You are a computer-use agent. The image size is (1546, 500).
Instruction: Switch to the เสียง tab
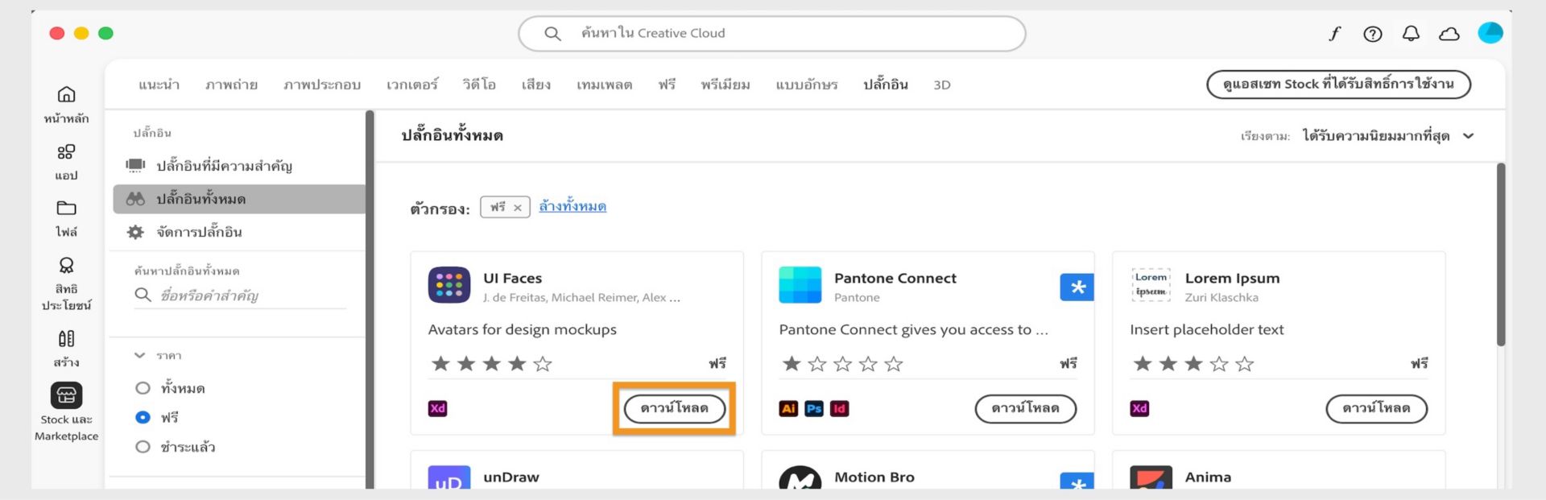pyautogui.click(x=536, y=85)
